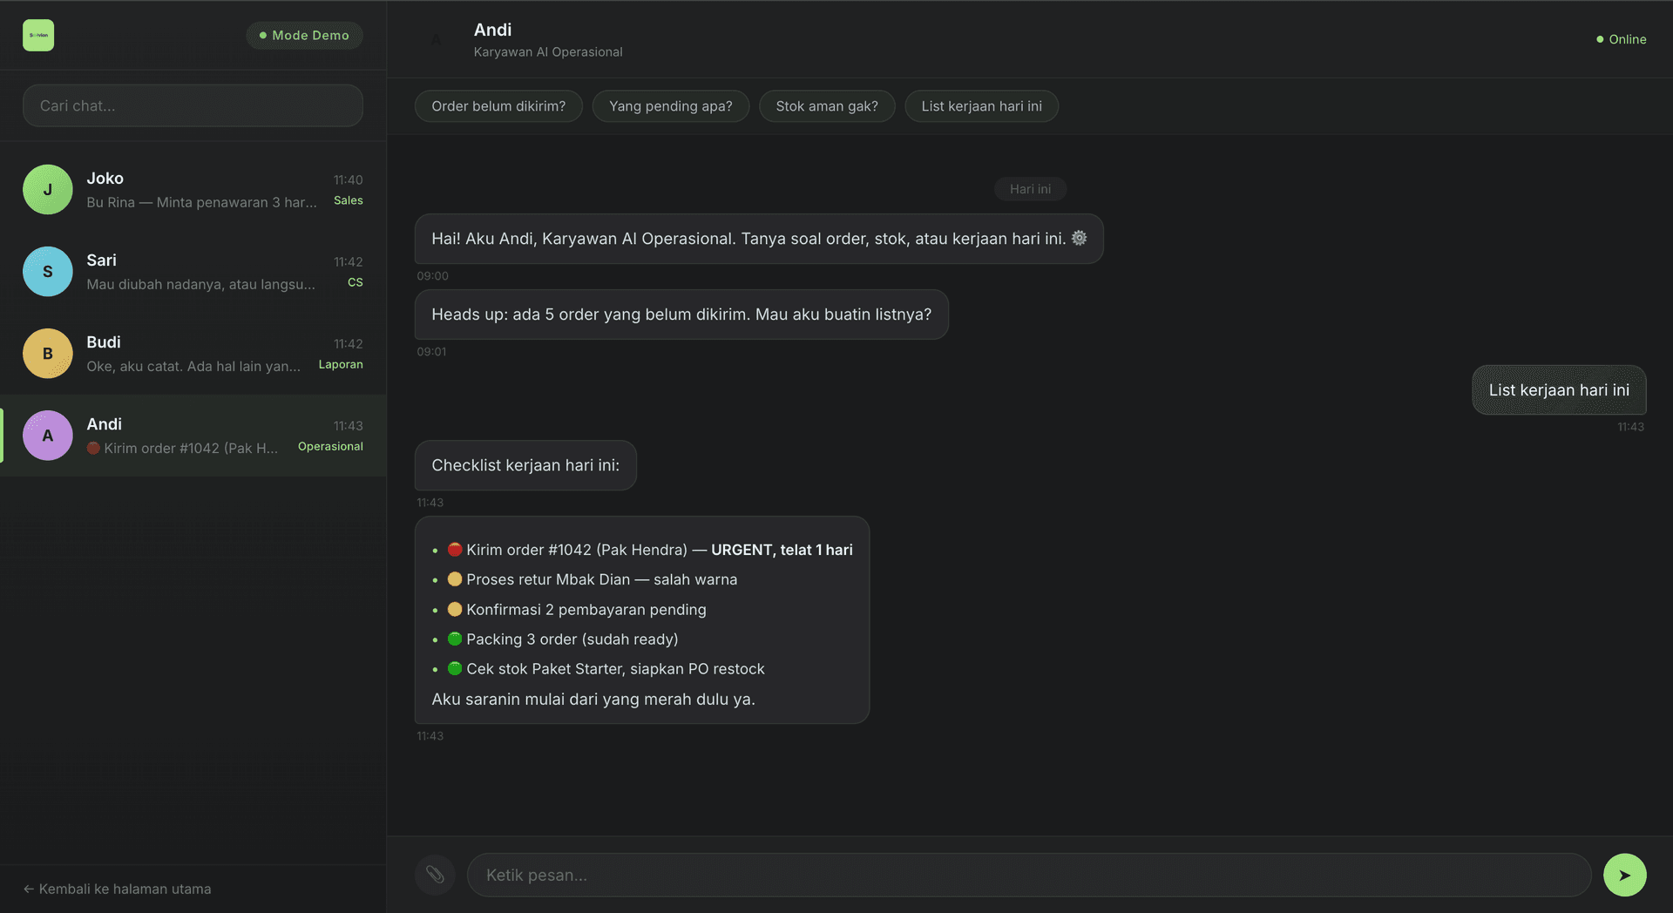Click the 'Hari ini' date pill
Screen dimensions: 1673x913
pyautogui.click(x=1029, y=188)
